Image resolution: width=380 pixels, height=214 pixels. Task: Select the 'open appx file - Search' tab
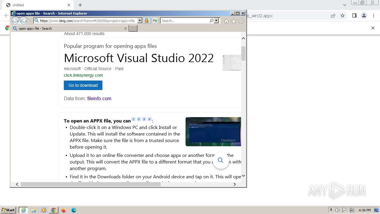click(70, 29)
